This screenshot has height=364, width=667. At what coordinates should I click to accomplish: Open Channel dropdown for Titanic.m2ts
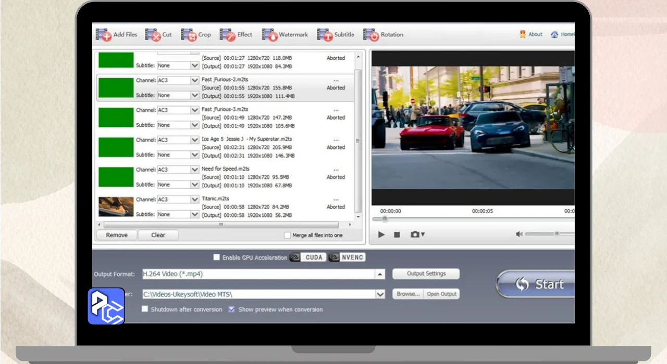pyautogui.click(x=194, y=200)
